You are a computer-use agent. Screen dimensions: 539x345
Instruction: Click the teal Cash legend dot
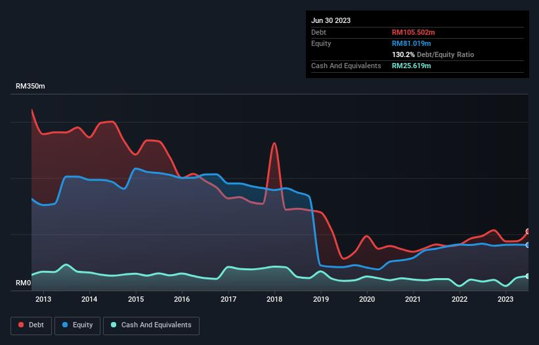point(114,325)
